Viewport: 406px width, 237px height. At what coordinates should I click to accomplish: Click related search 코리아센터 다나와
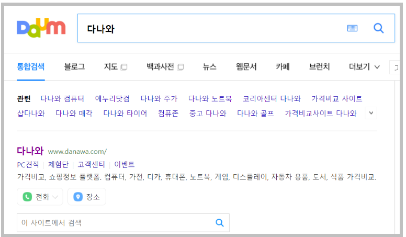(x=272, y=98)
